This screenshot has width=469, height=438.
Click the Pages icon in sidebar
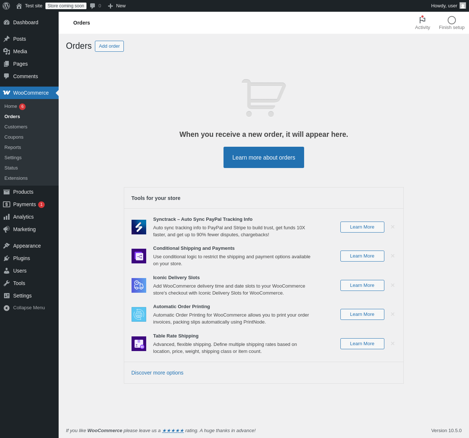pyautogui.click(x=7, y=64)
